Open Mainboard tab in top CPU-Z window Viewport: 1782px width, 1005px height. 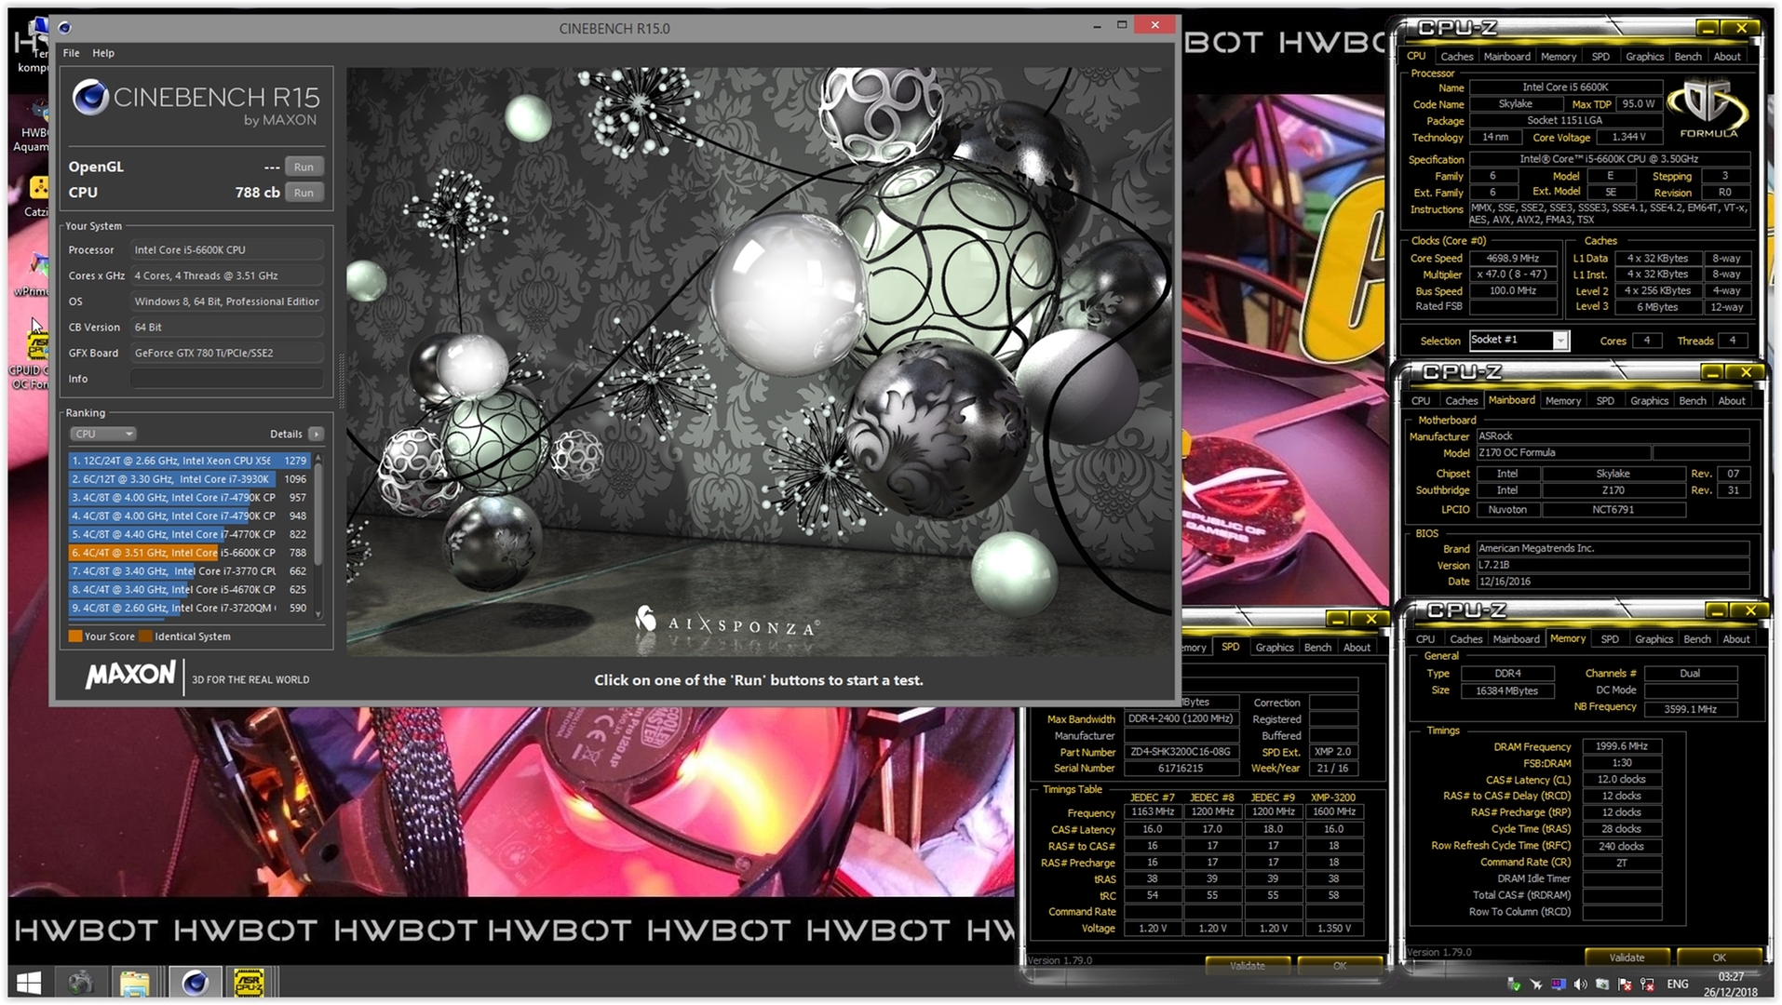tap(1506, 57)
